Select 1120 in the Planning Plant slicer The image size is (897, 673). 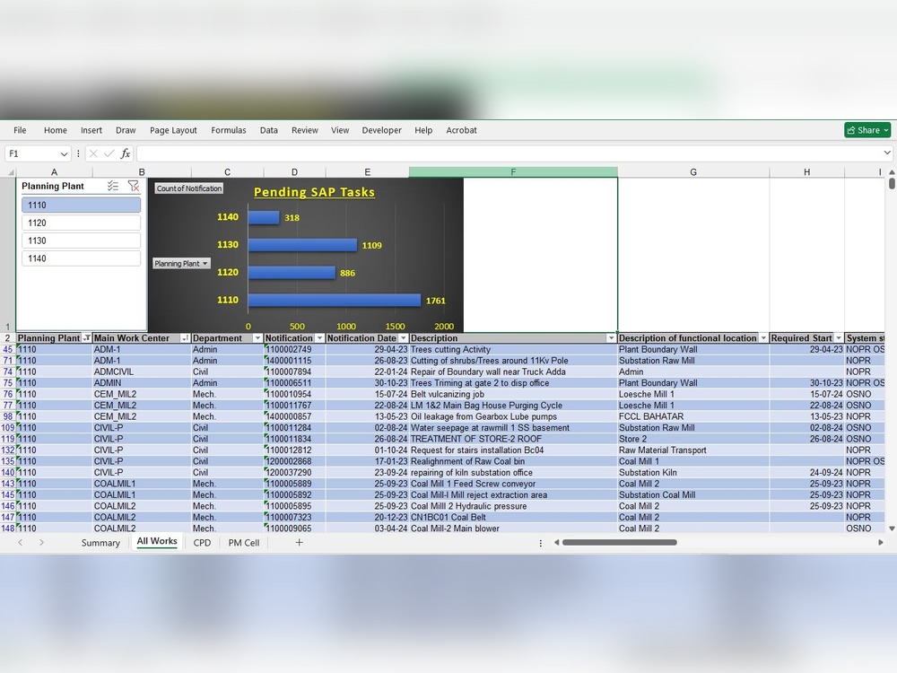(81, 223)
